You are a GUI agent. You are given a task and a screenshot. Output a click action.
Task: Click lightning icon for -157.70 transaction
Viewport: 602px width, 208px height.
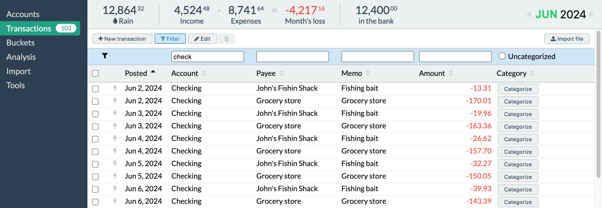tap(115, 151)
